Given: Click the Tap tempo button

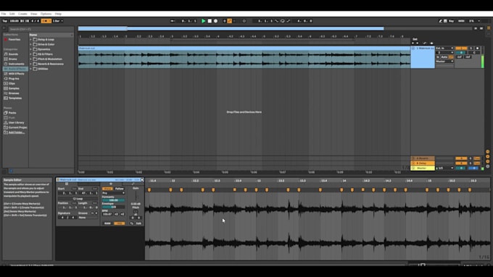Looking at the screenshot, I should click(x=5, y=21).
